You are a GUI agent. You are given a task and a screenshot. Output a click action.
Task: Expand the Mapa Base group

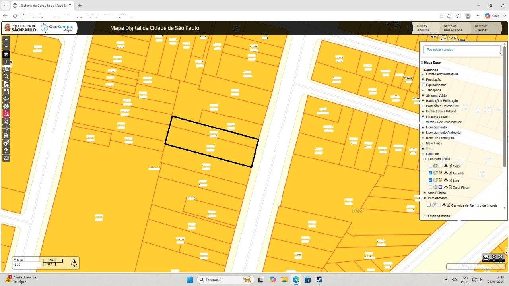tap(422, 62)
